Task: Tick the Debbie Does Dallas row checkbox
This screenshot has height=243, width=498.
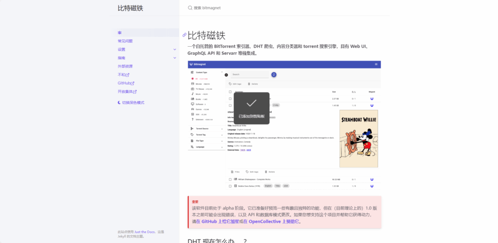Action: point(230,186)
